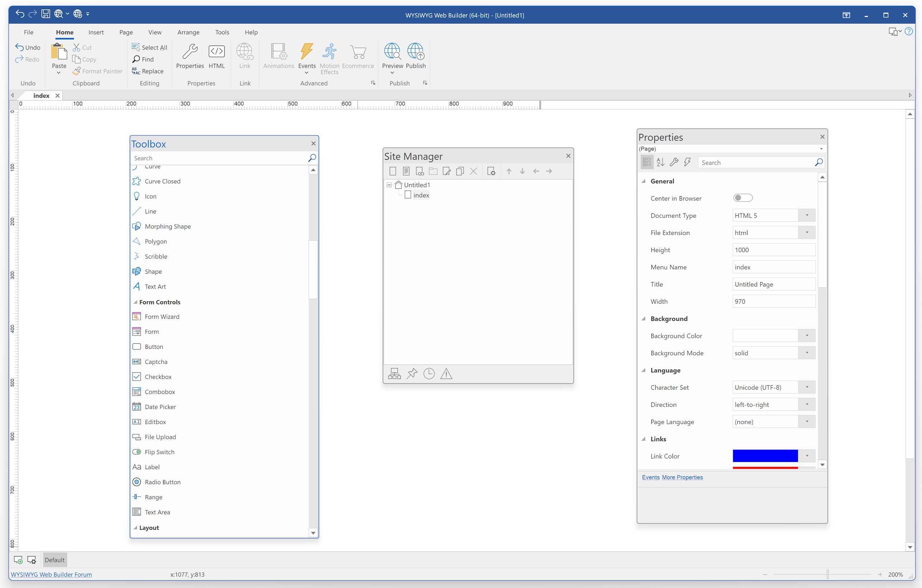Open the Help ribbon tab
The height and width of the screenshot is (588, 922).
(251, 32)
